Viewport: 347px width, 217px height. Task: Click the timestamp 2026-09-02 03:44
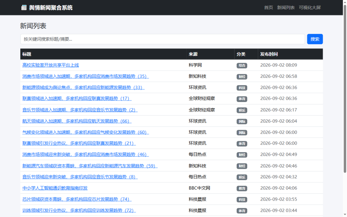(x=279, y=210)
